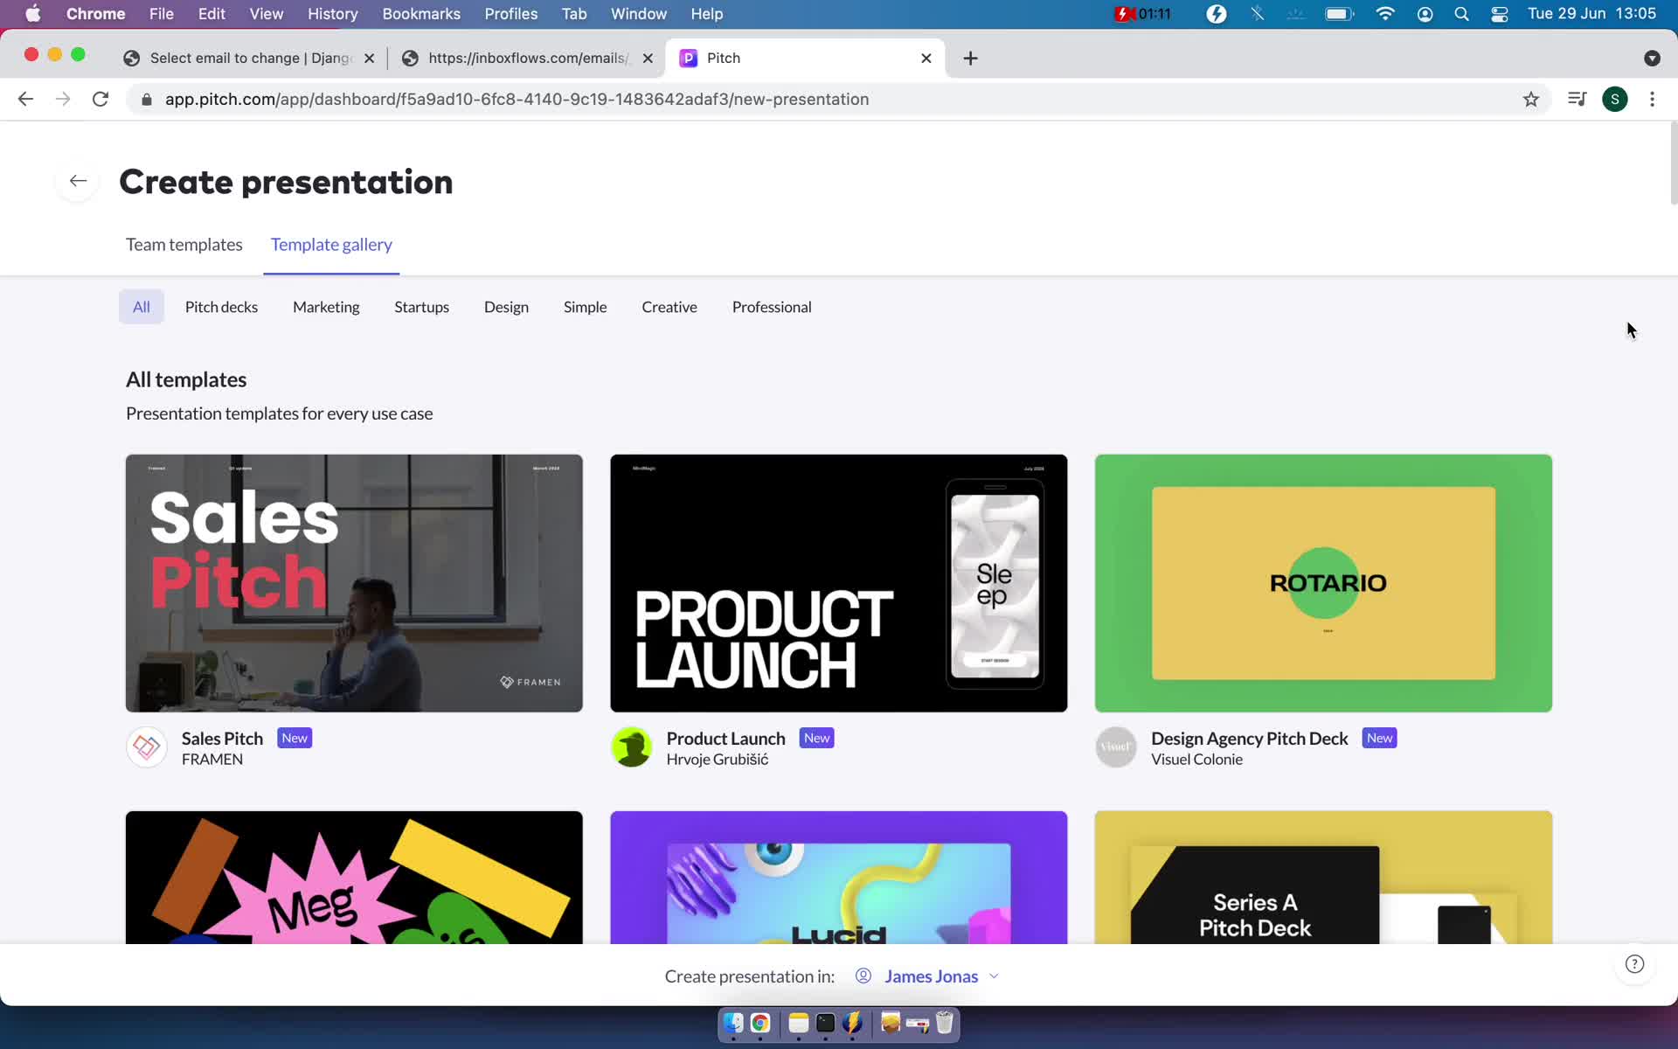Toggle the All templates filter
Viewport: 1678px width, 1049px height.
tap(142, 307)
